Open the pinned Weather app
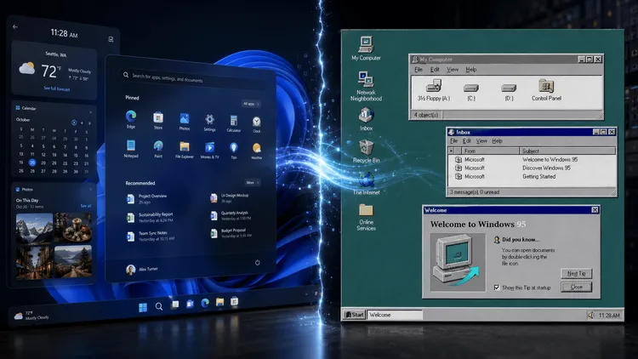 click(256, 151)
